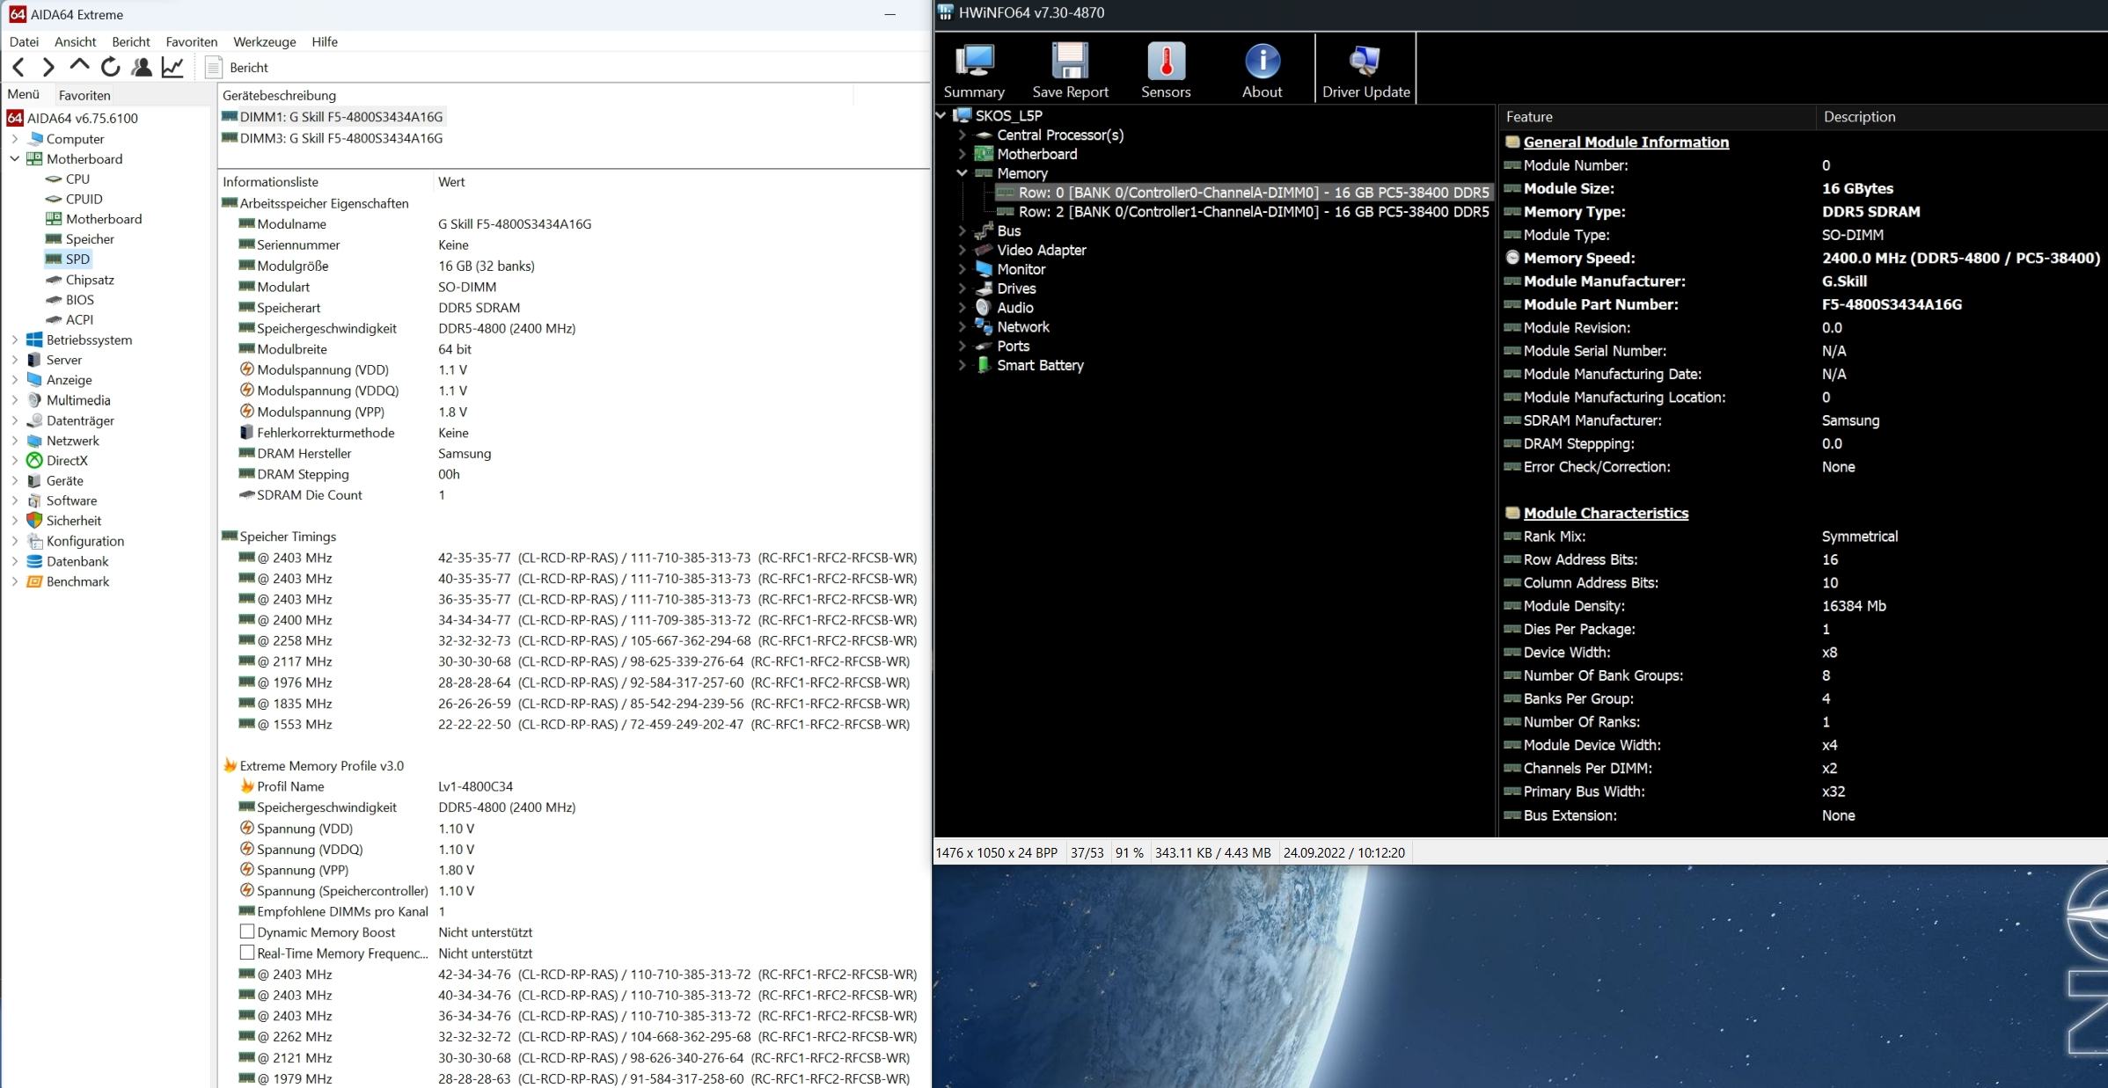This screenshot has width=2108, height=1088.
Task: Minimize the AIDA64 Extreme window
Action: 889,14
